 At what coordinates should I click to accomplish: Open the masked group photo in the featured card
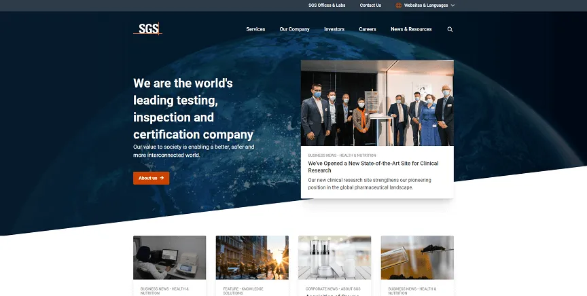(x=377, y=103)
